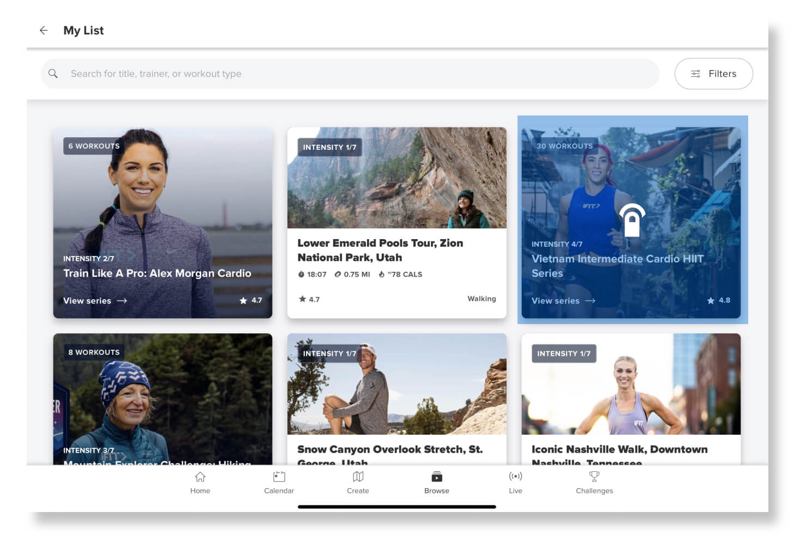Click the search magnifier icon
The height and width of the screenshot is (536, 794).
(53, 74)
